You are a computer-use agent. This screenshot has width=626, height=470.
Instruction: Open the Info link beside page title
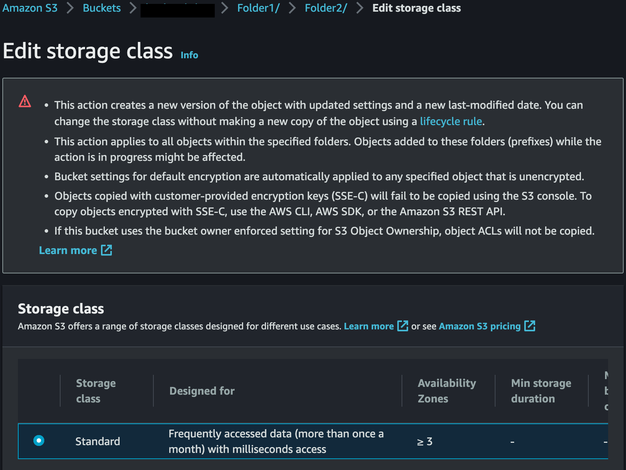tap(190, 55)
